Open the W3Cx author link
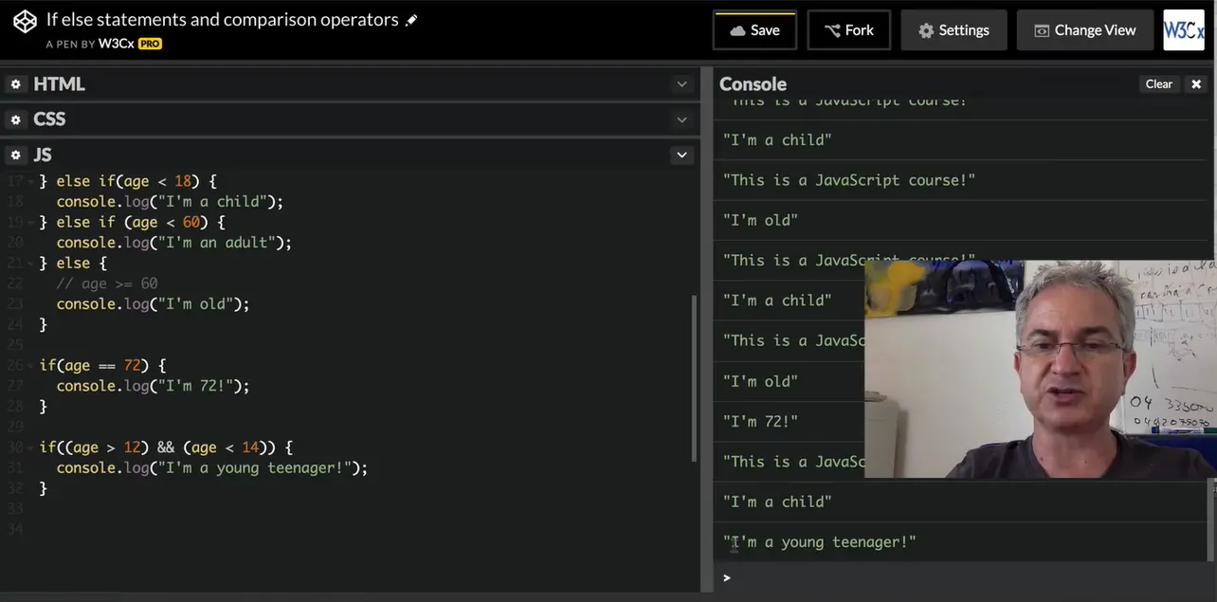 116,44
